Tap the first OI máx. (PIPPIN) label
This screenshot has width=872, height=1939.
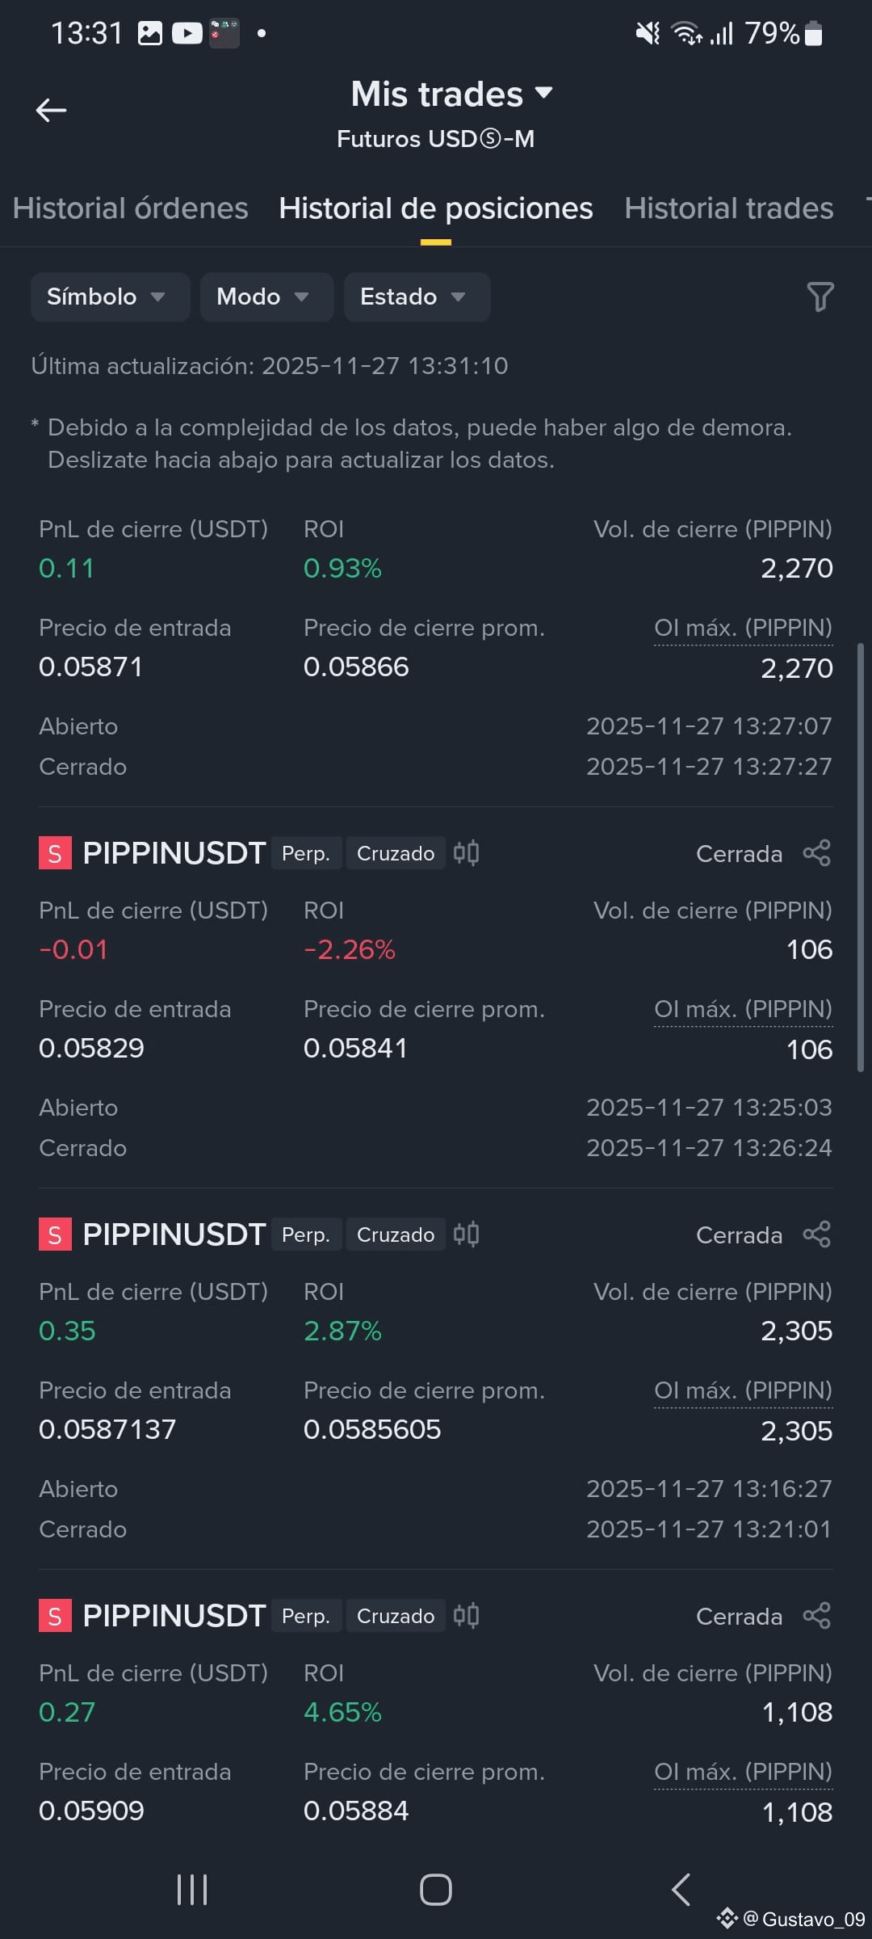pyautogui.click(x=743, y=628)
